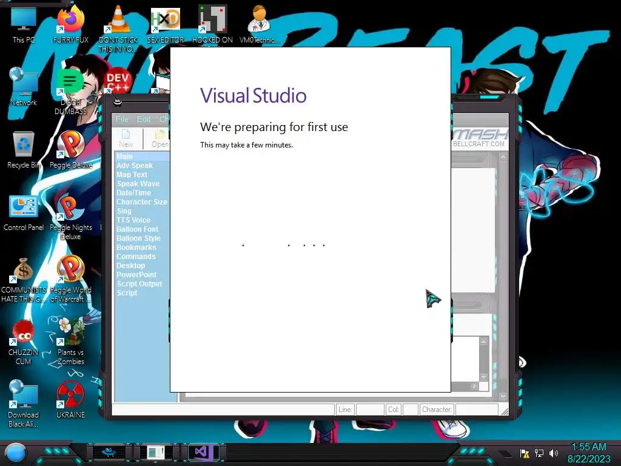This screenshot has height=466, width=621.
Task: Launch the Plants vs Zombies shortcut
Action: tap(70, 342)
